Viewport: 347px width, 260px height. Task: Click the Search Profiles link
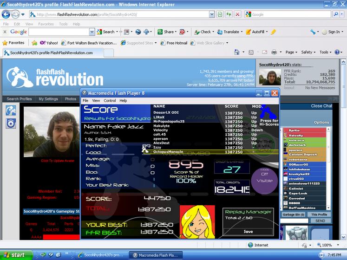pyautogui.click(x=19, y=99)
